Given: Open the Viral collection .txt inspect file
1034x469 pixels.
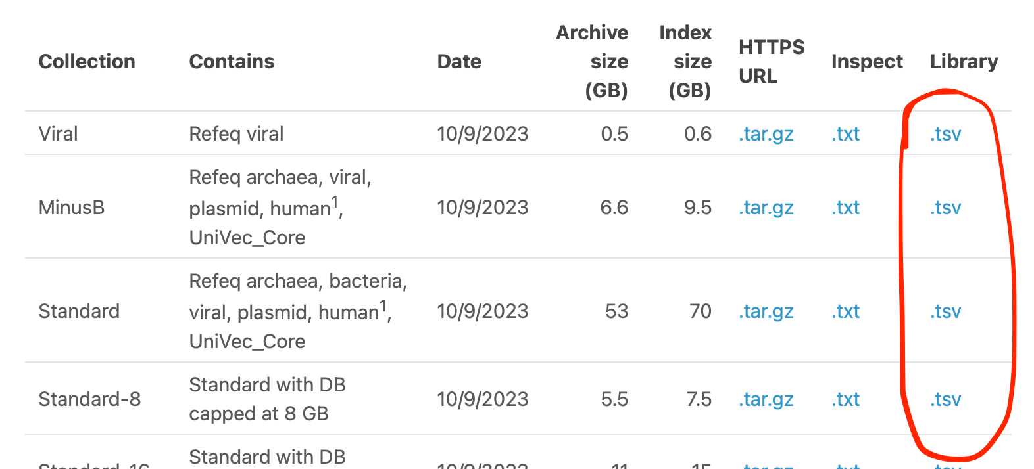Looking at the screenshot, I should click(x=845, y=134).
